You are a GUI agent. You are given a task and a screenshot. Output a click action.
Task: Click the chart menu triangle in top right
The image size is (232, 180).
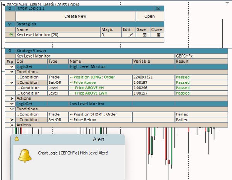(227, 3)
